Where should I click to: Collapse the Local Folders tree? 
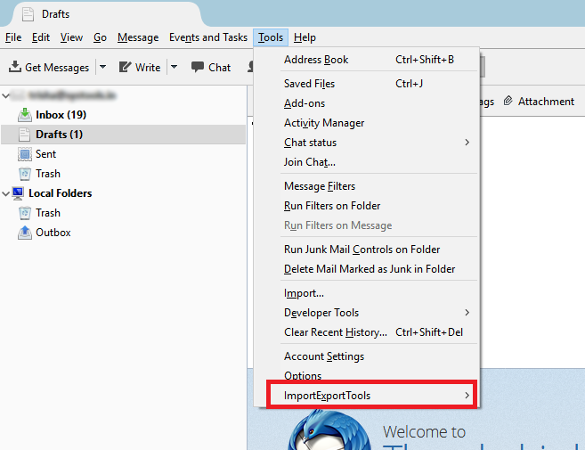[5, 193]
